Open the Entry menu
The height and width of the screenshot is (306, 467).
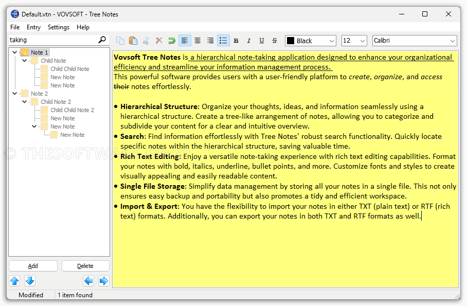pyautogui.click(x=33, y=27)
